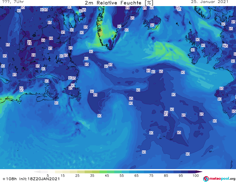Click Ireland on the humidity map
Screen dimensions: 236x182
(194, 56)
